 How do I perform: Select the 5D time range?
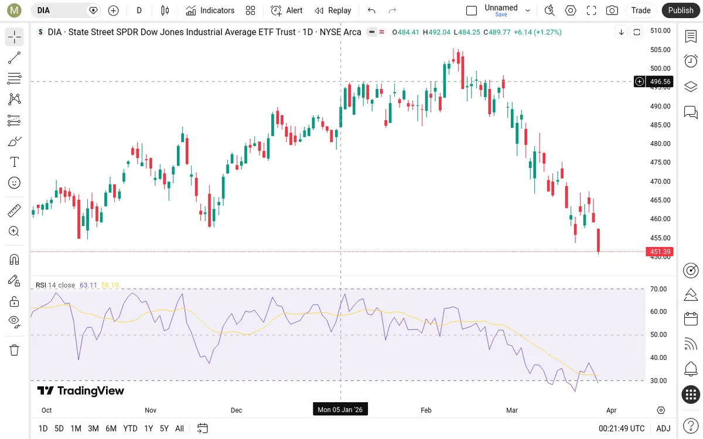[59, 428]
